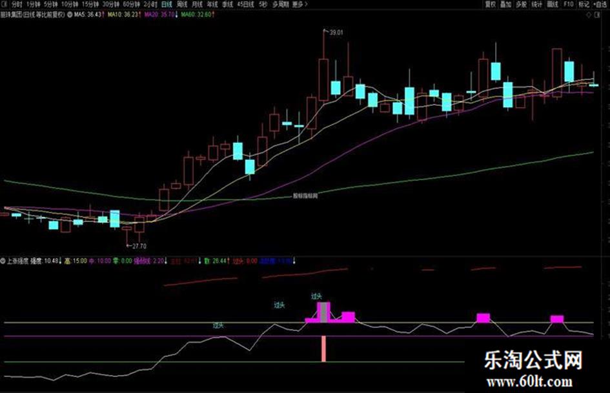Select the 30分钟 period tab
This screenshot has width=610, height=393.
tap(111, 5)
